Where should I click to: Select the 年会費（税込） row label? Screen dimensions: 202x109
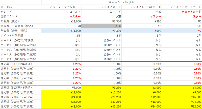click(10, 21)
